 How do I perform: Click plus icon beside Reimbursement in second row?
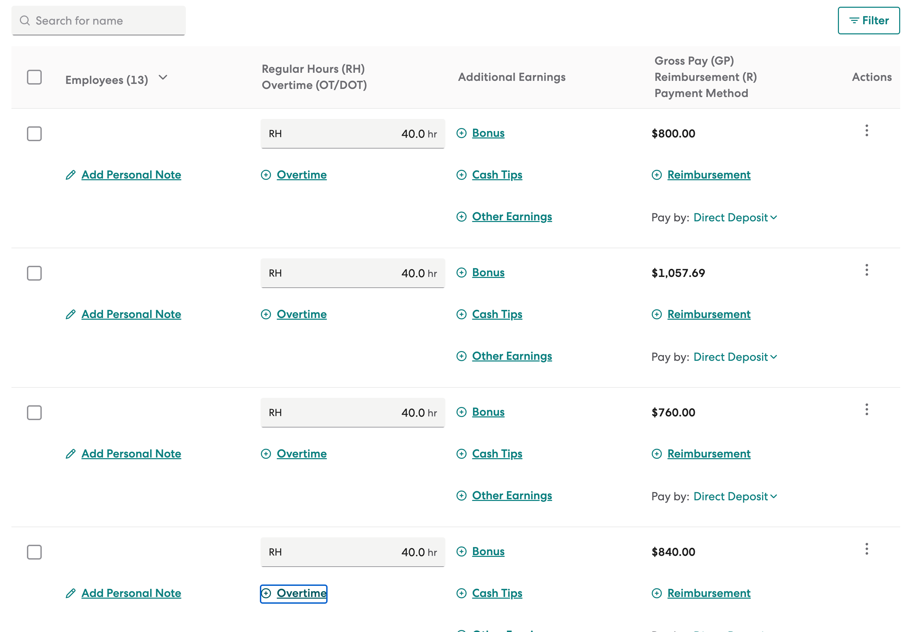(657, 314)
